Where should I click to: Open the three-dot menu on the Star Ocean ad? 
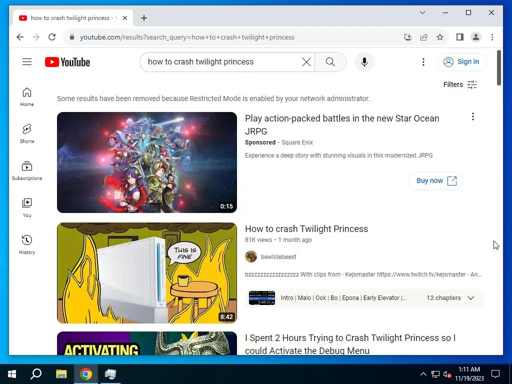473,116
